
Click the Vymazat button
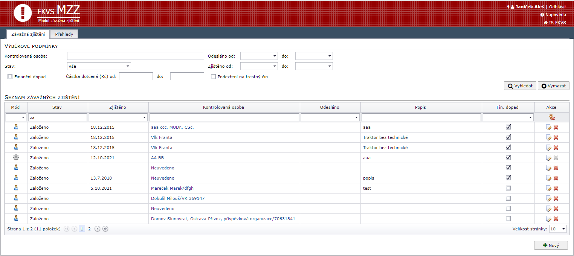tap(554, 86)
